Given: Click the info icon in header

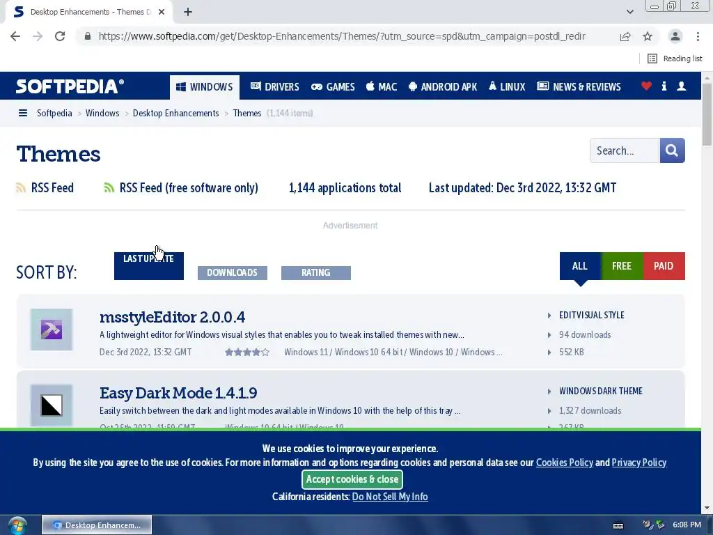Looking at the screenshot, I should (664, 86).
